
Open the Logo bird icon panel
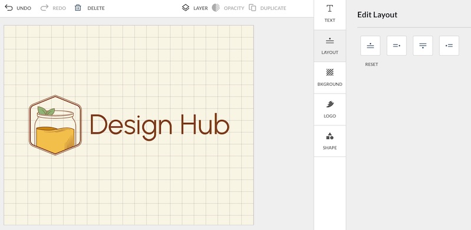click(330, 109)
